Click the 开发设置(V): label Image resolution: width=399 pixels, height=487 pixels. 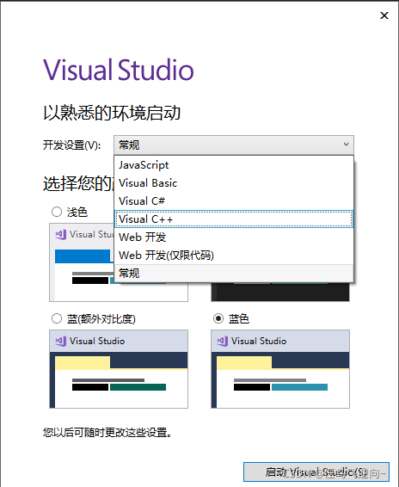71,145
